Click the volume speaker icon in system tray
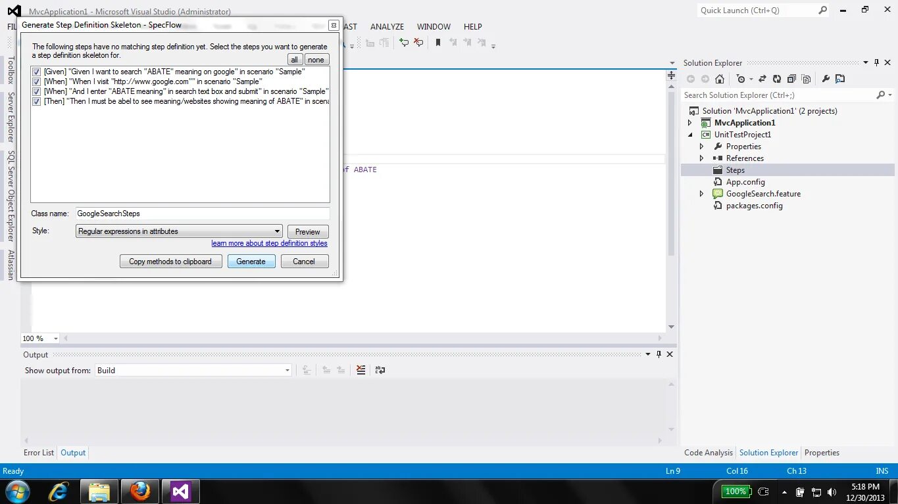The image size is (898, 504). (833, 492)
